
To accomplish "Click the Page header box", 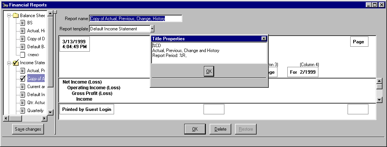I will (359, 41).
